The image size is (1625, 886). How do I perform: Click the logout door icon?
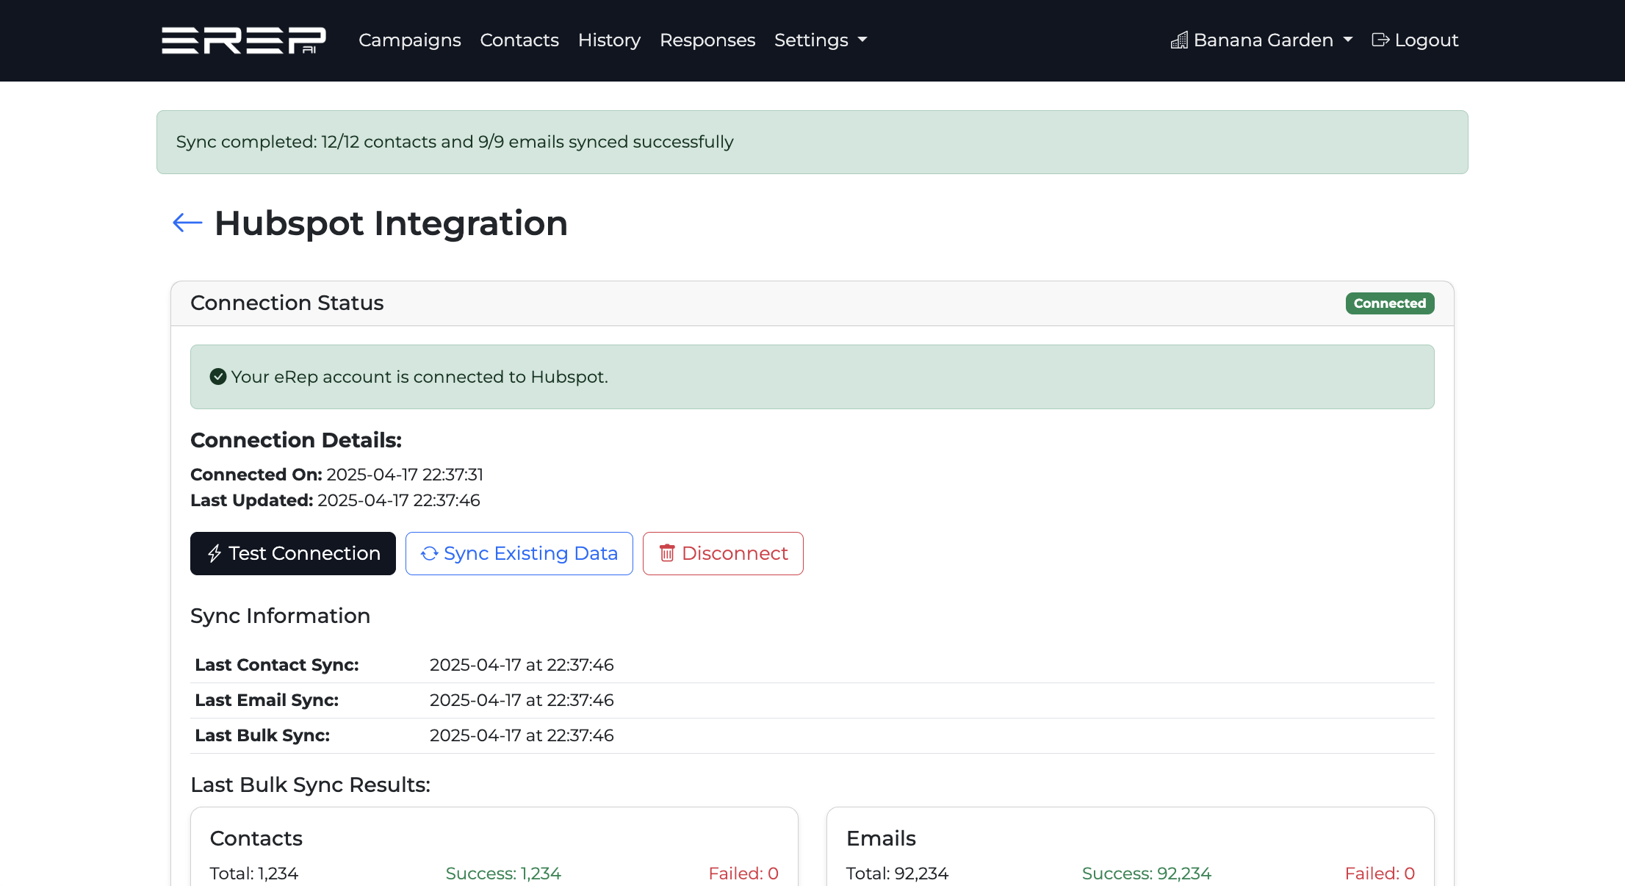click(x=1380, y=40)
